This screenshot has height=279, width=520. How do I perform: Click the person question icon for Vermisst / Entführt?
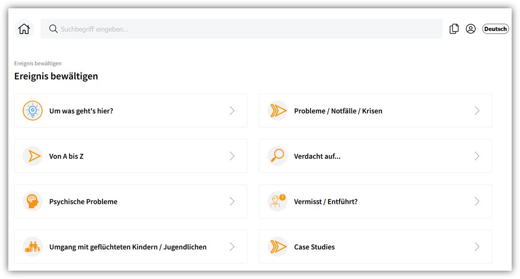point(277,201)
